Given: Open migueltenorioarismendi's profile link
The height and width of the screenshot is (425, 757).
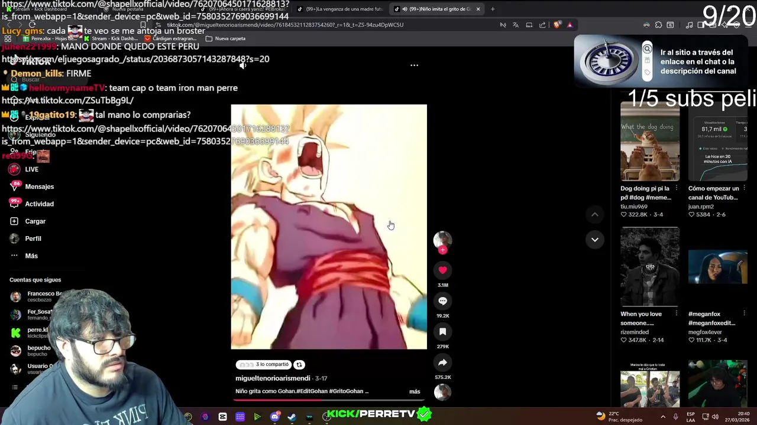Looking at the screenshot, I should (273, 378).
